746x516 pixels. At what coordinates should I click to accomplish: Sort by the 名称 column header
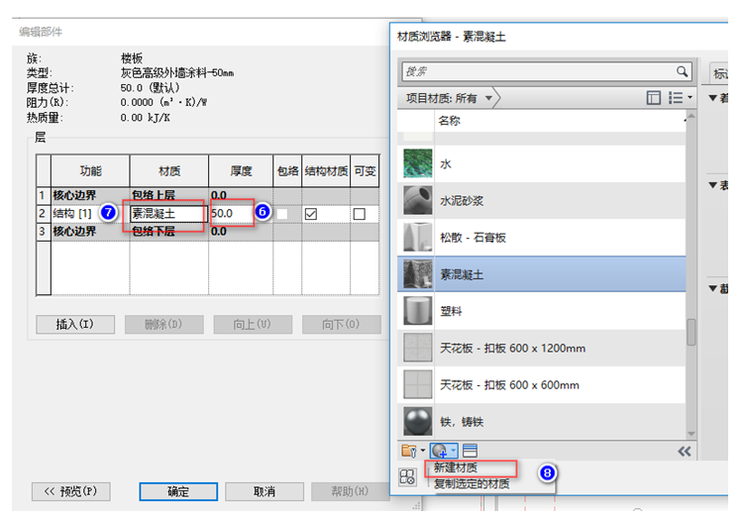coord(560,121)
